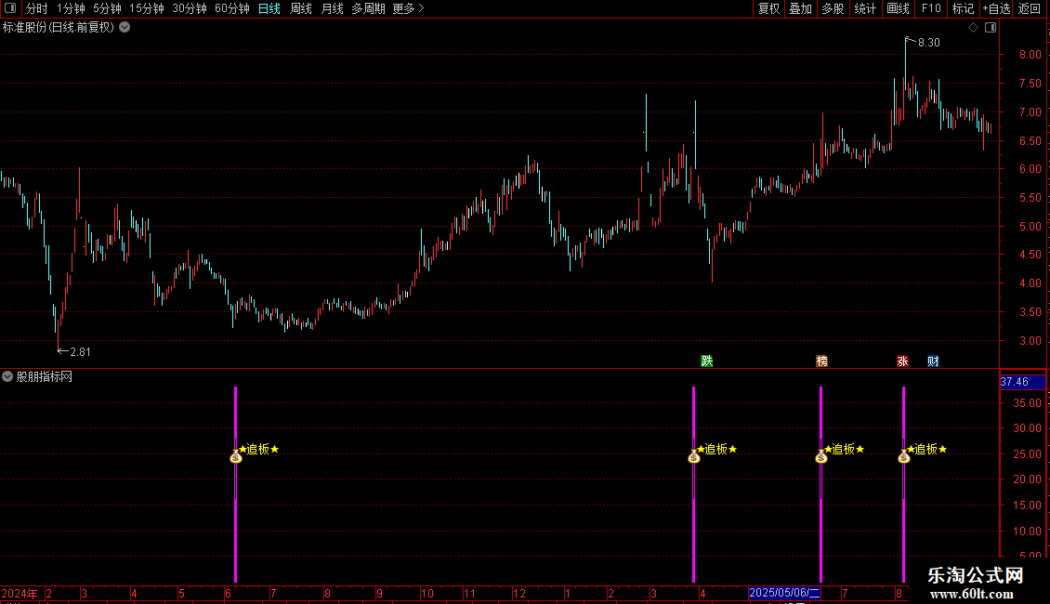Add stock with +自选 button
1050x604 pixels.
pos(996,8)
